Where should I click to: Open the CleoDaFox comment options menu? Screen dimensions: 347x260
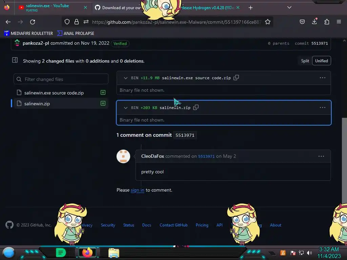coord(321,156)
